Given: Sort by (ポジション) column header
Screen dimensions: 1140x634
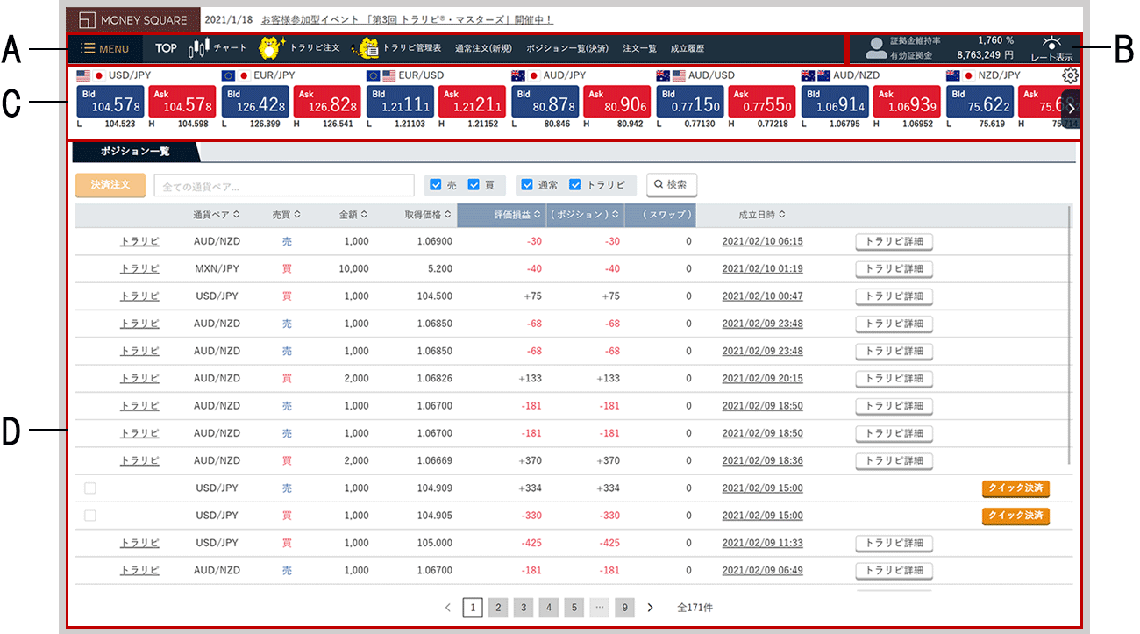Looking at the screenshot, I should tap(584, 215).
